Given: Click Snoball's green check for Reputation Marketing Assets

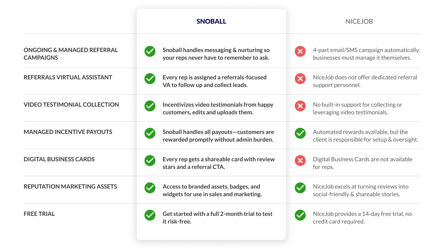Looking at the screenshot, I should pyautogui.click(x=150, y=188).
